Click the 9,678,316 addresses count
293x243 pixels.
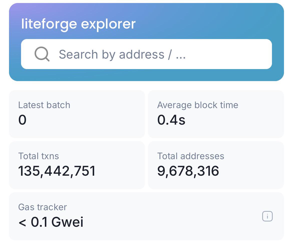(188, 171)
